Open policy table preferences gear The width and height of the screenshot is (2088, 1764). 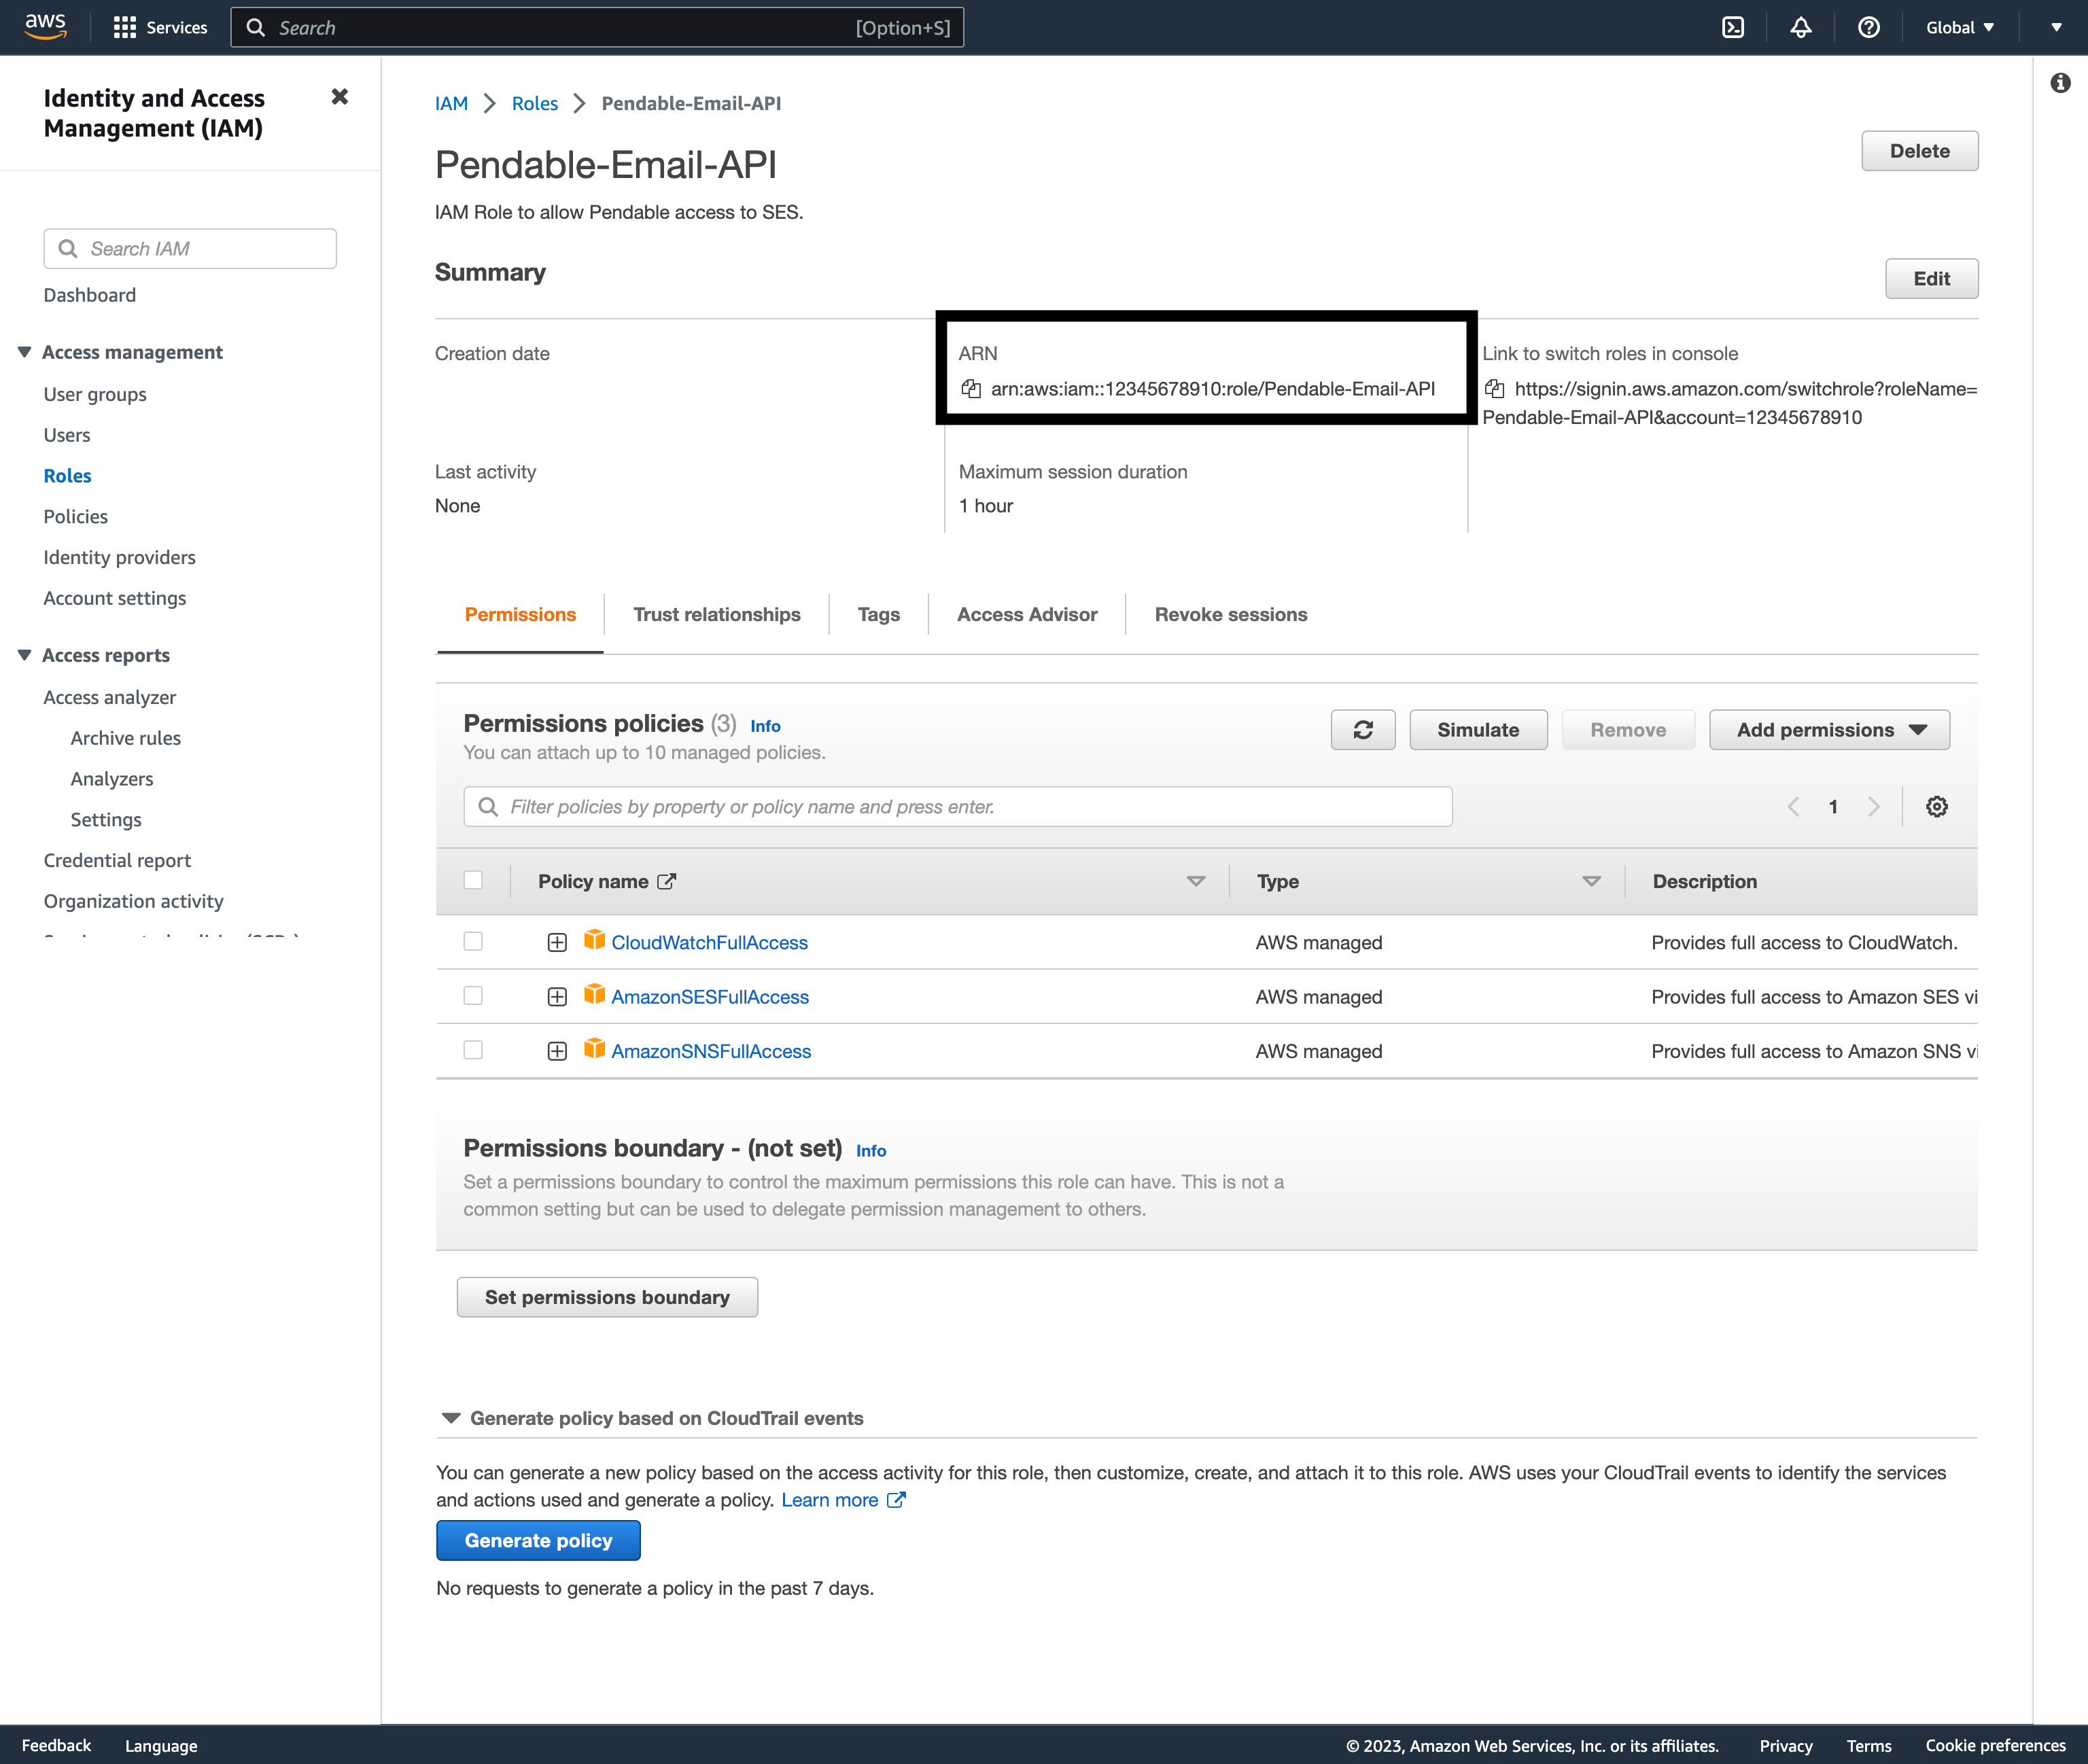[x=1936, y=807]
